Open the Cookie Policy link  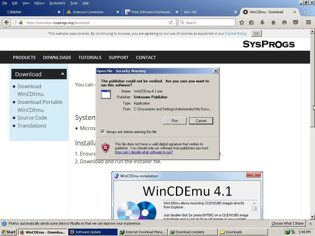(235, 33)
